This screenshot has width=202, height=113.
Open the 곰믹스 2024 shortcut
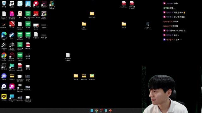click(12, 87)
